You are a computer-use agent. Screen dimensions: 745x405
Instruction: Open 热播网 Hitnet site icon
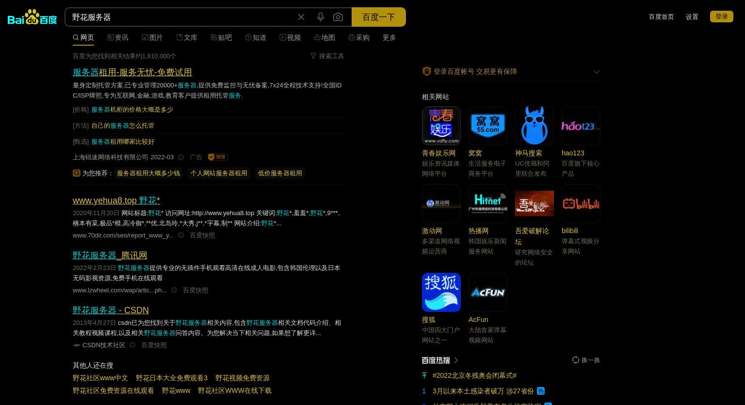click(488, 203)
